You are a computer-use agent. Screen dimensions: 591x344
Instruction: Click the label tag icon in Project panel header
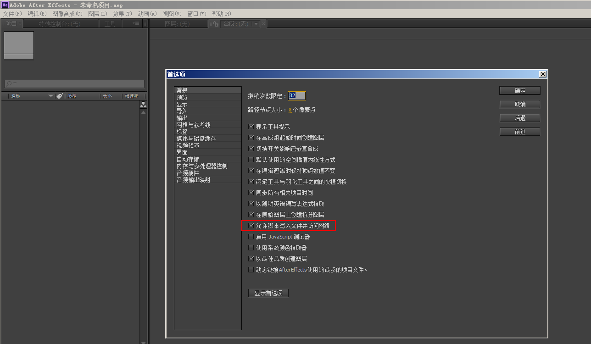(x=60, y=96)
